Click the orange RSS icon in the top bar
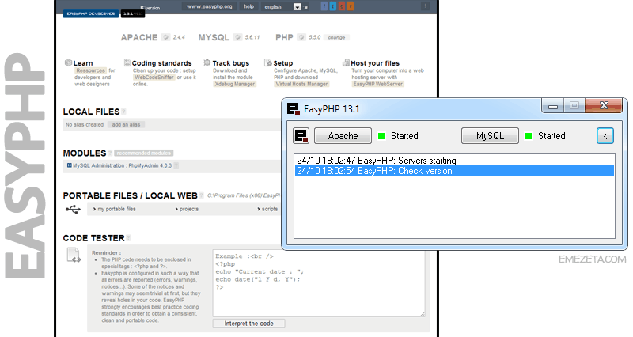Image resolution: width=633 pixels, height=337 pixels. point(350,6)
